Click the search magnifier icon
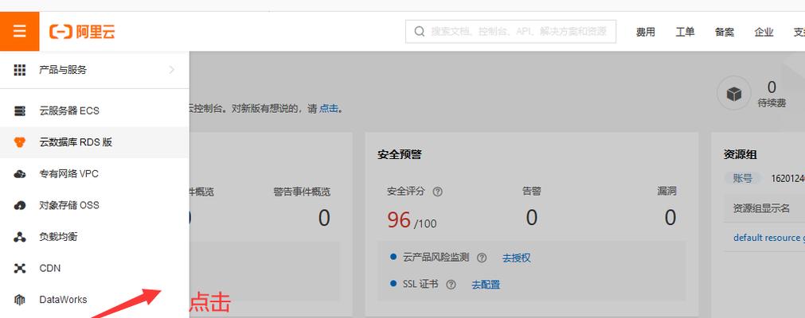 [420, 32]
